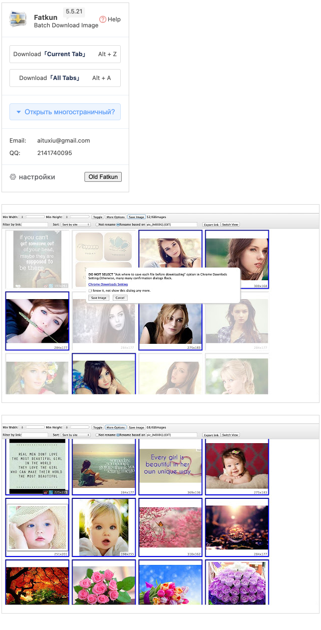321x630 pixels.
Task: Click Filter by link field in 52/68 panel
Action: (x=35, y=225)
